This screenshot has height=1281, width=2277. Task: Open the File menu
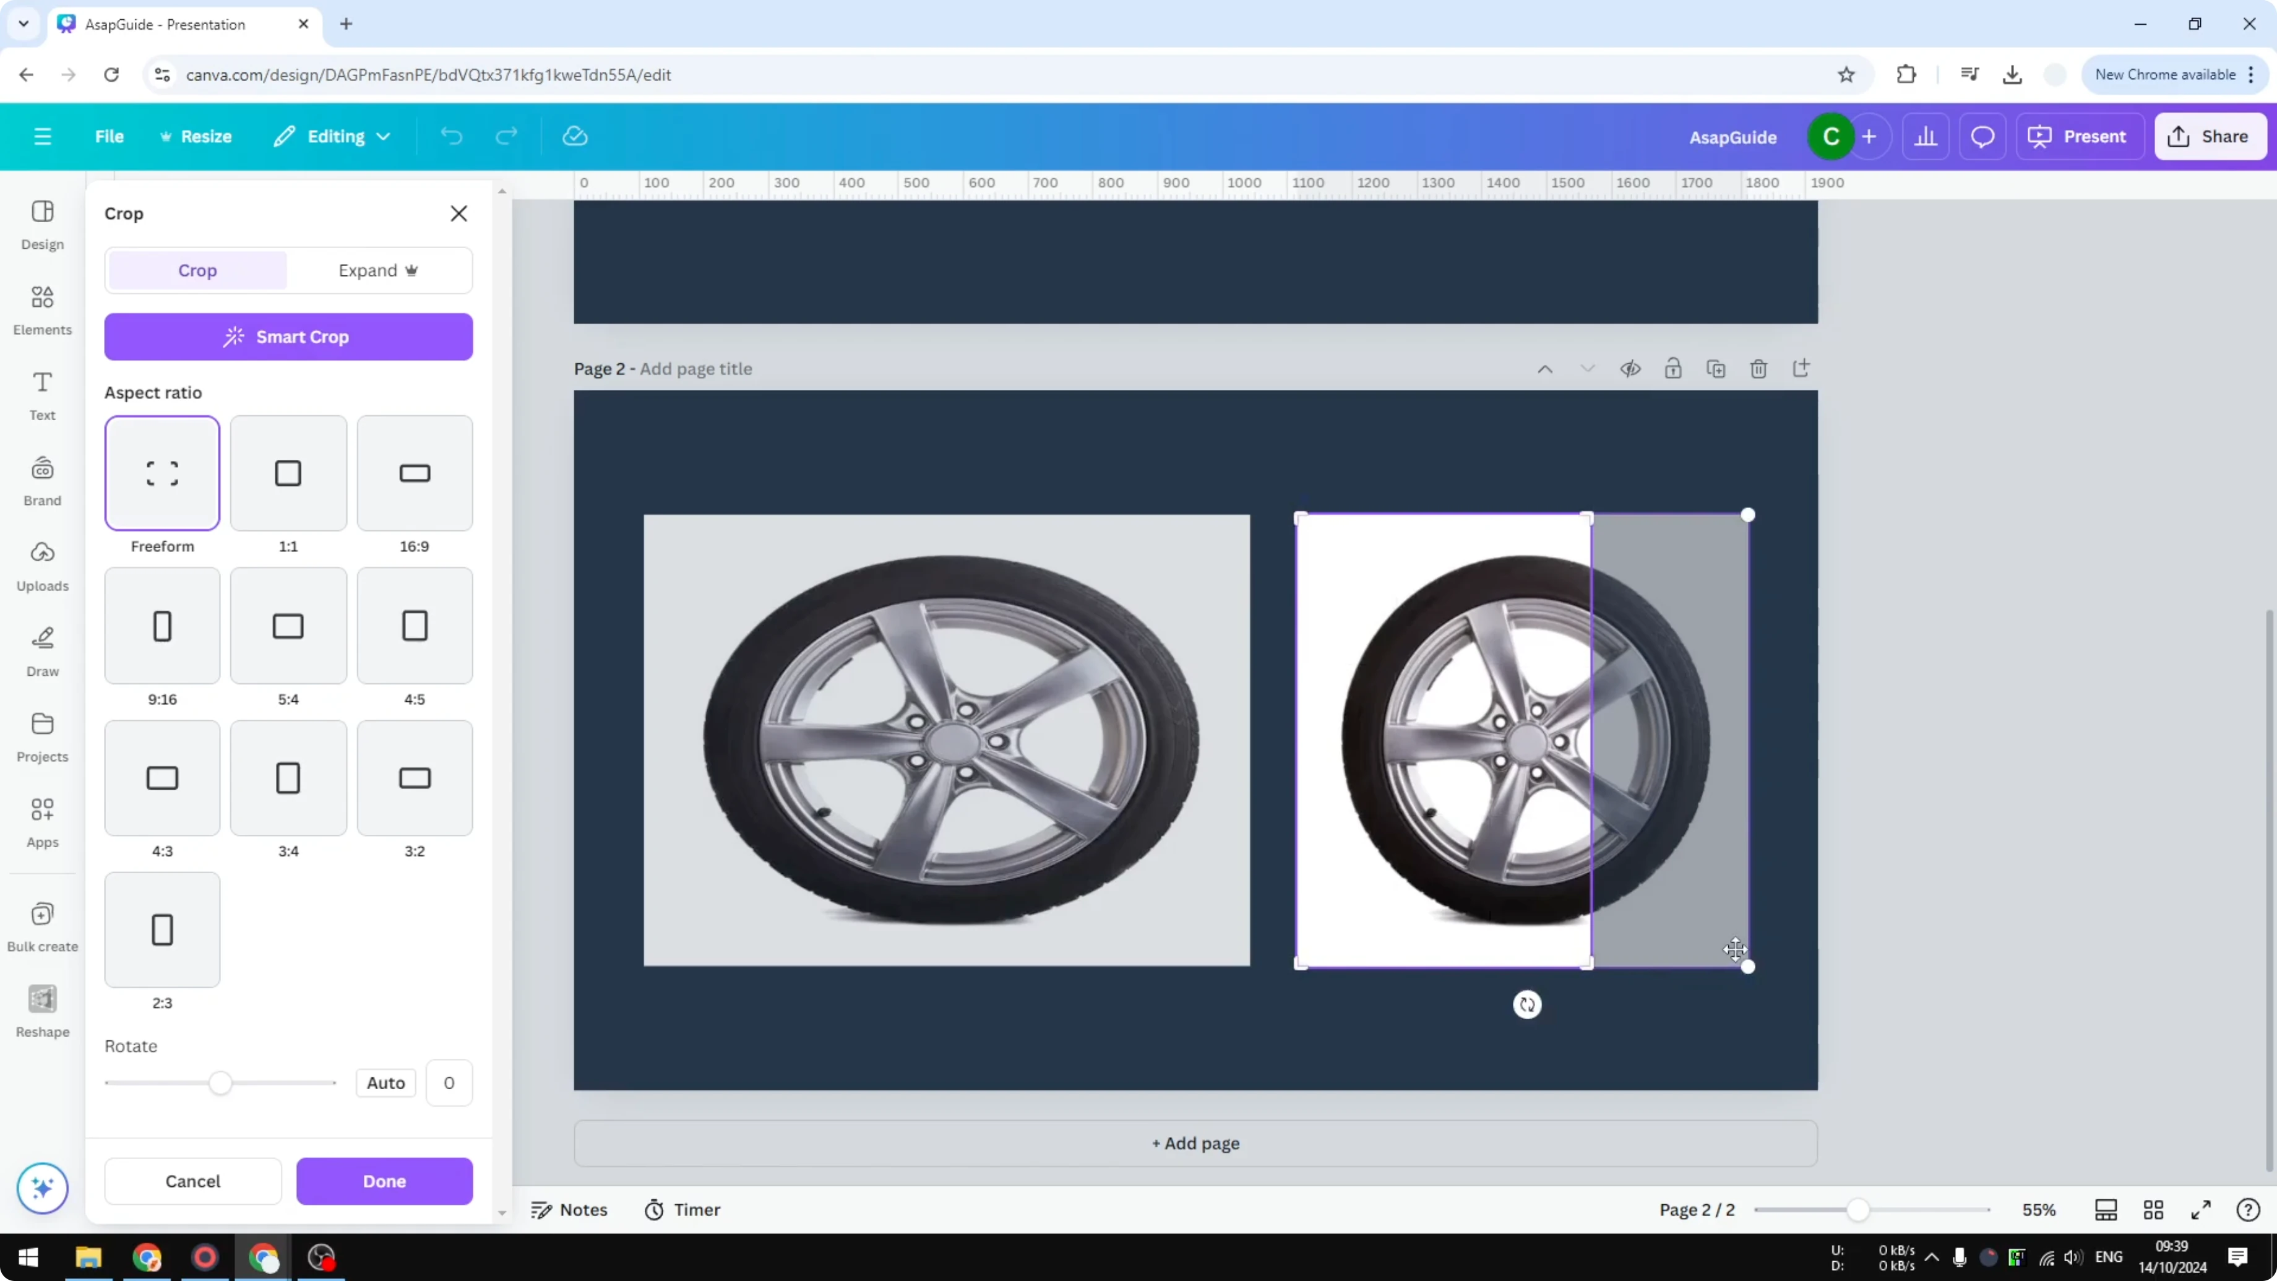click(x=110, y=136)
